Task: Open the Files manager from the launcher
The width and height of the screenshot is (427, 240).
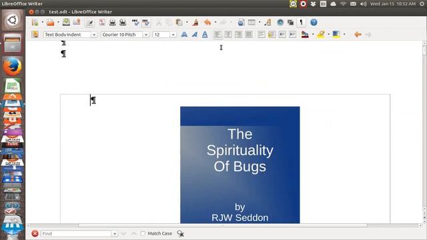Action: (x=13, y=43)
